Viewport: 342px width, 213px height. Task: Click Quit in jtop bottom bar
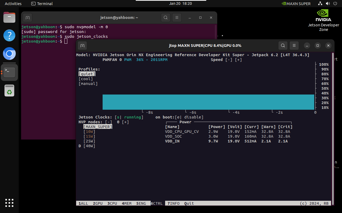pos(189,203)
